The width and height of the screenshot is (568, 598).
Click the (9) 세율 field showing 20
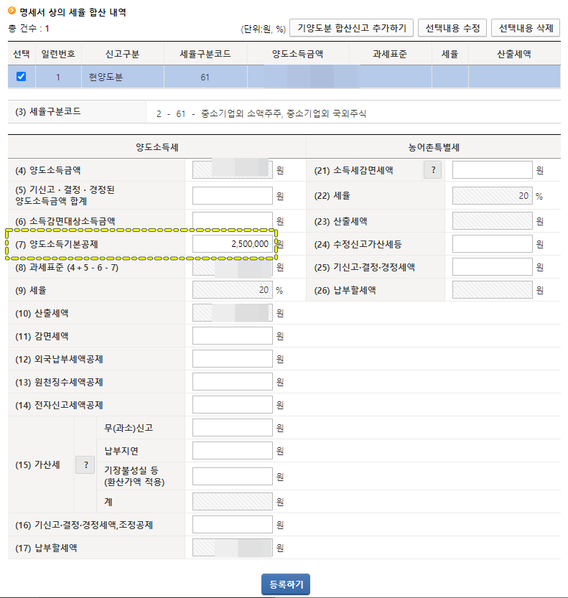click(233, 290)
